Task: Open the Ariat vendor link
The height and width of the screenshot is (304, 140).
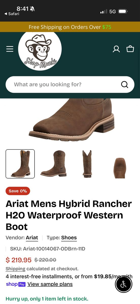Action: (x=32, y=238)
